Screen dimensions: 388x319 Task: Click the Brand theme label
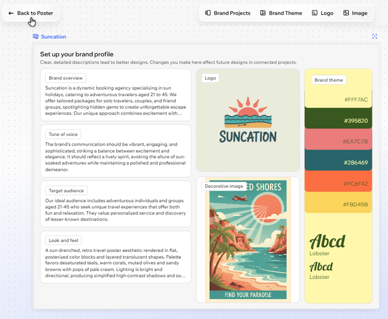329,80
